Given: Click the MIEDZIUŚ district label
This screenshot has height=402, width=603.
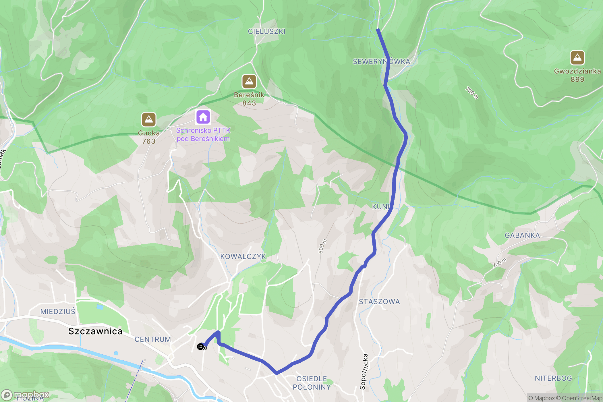Looking at the screenshot, I should coord(58,311).
